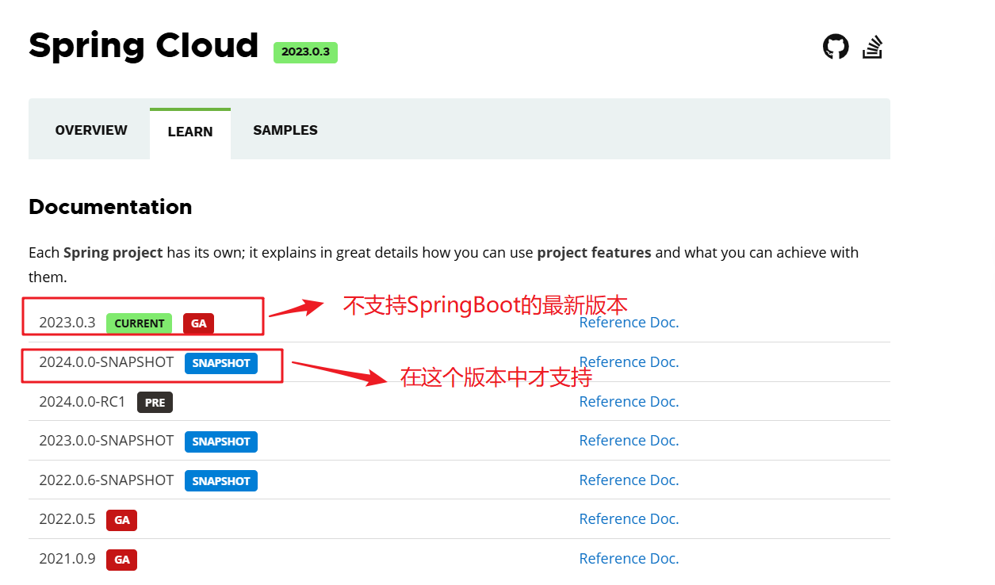
Task: Click the 2023.0.3 version badge beside the title
Action: [x=305, y=52]
